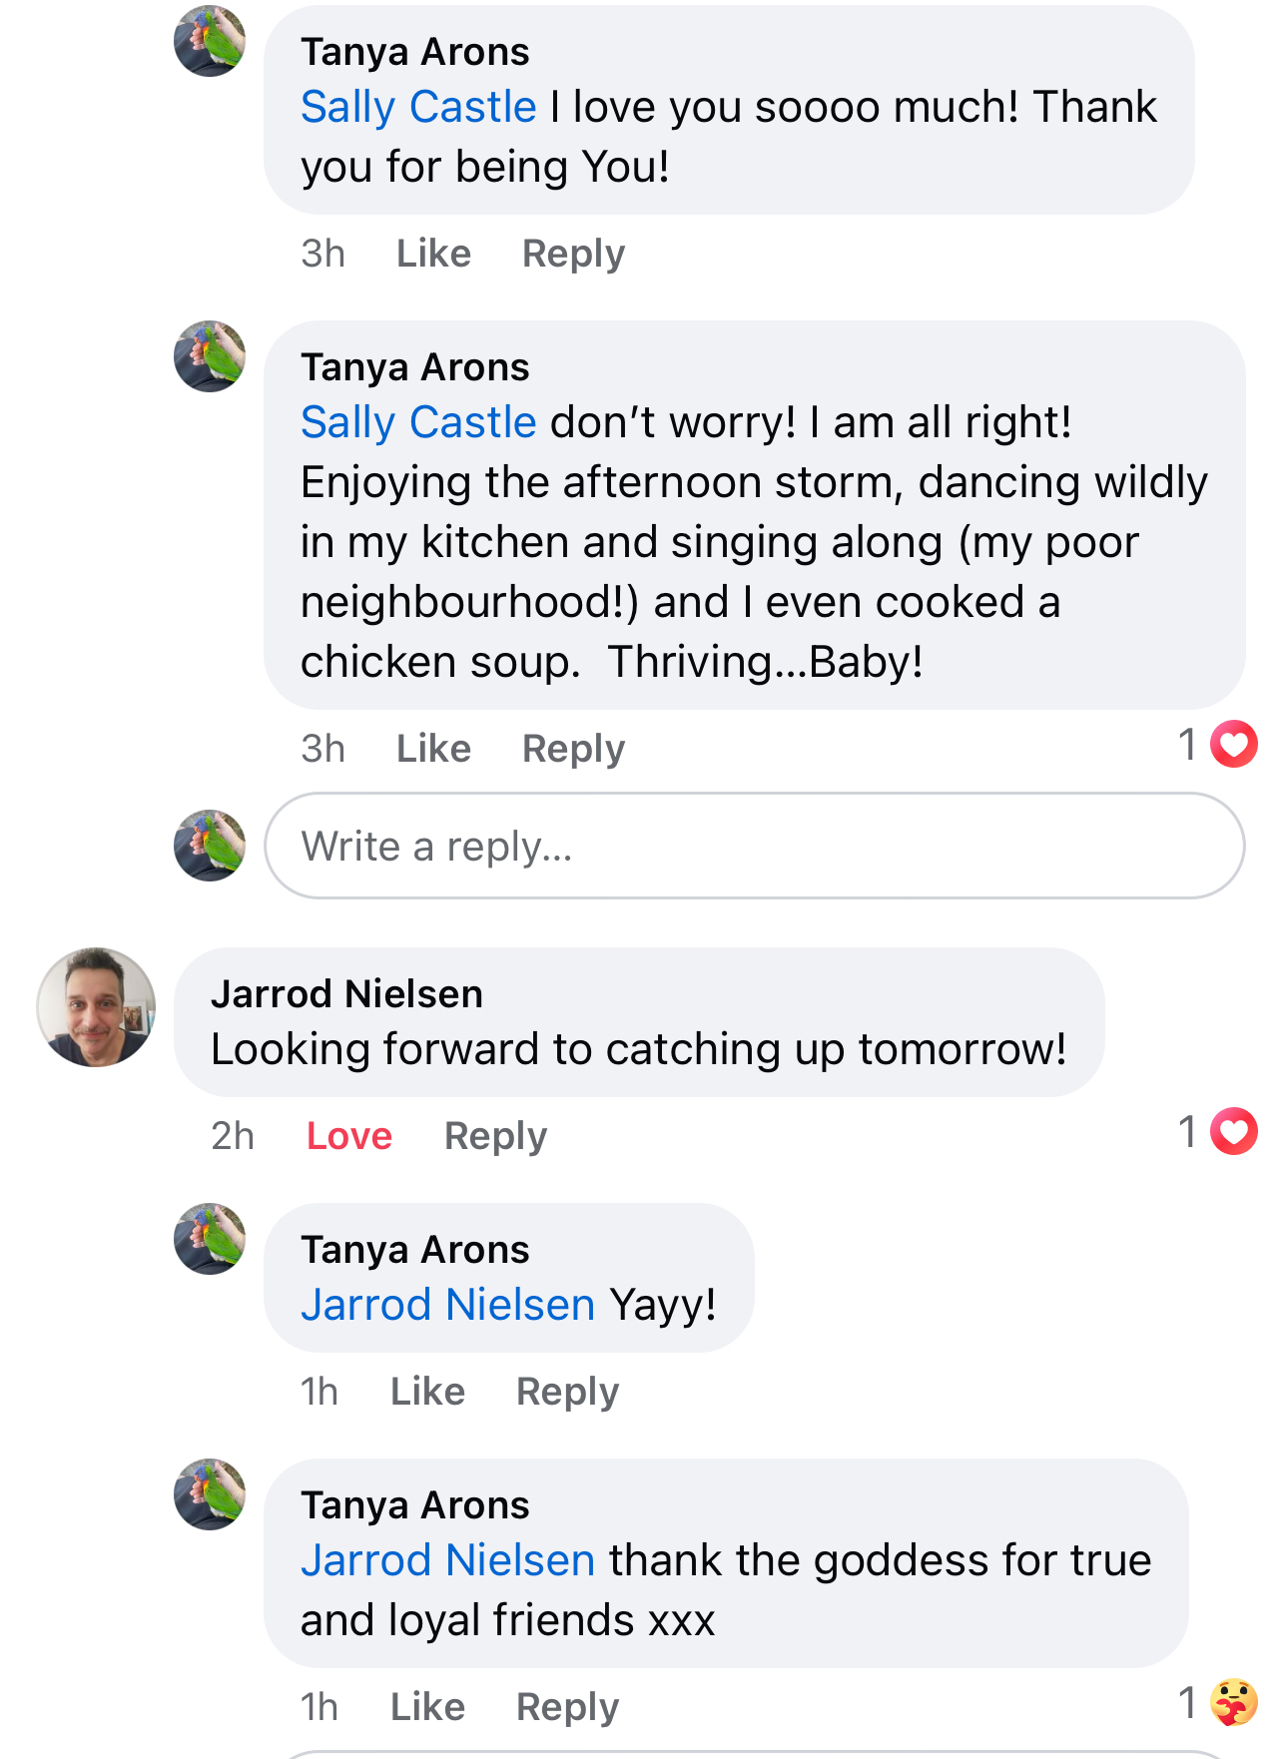Tap Tanya's avatar on Yayy! comment
This screenshot has height=1759, width=1282.
pos(210,1239)
